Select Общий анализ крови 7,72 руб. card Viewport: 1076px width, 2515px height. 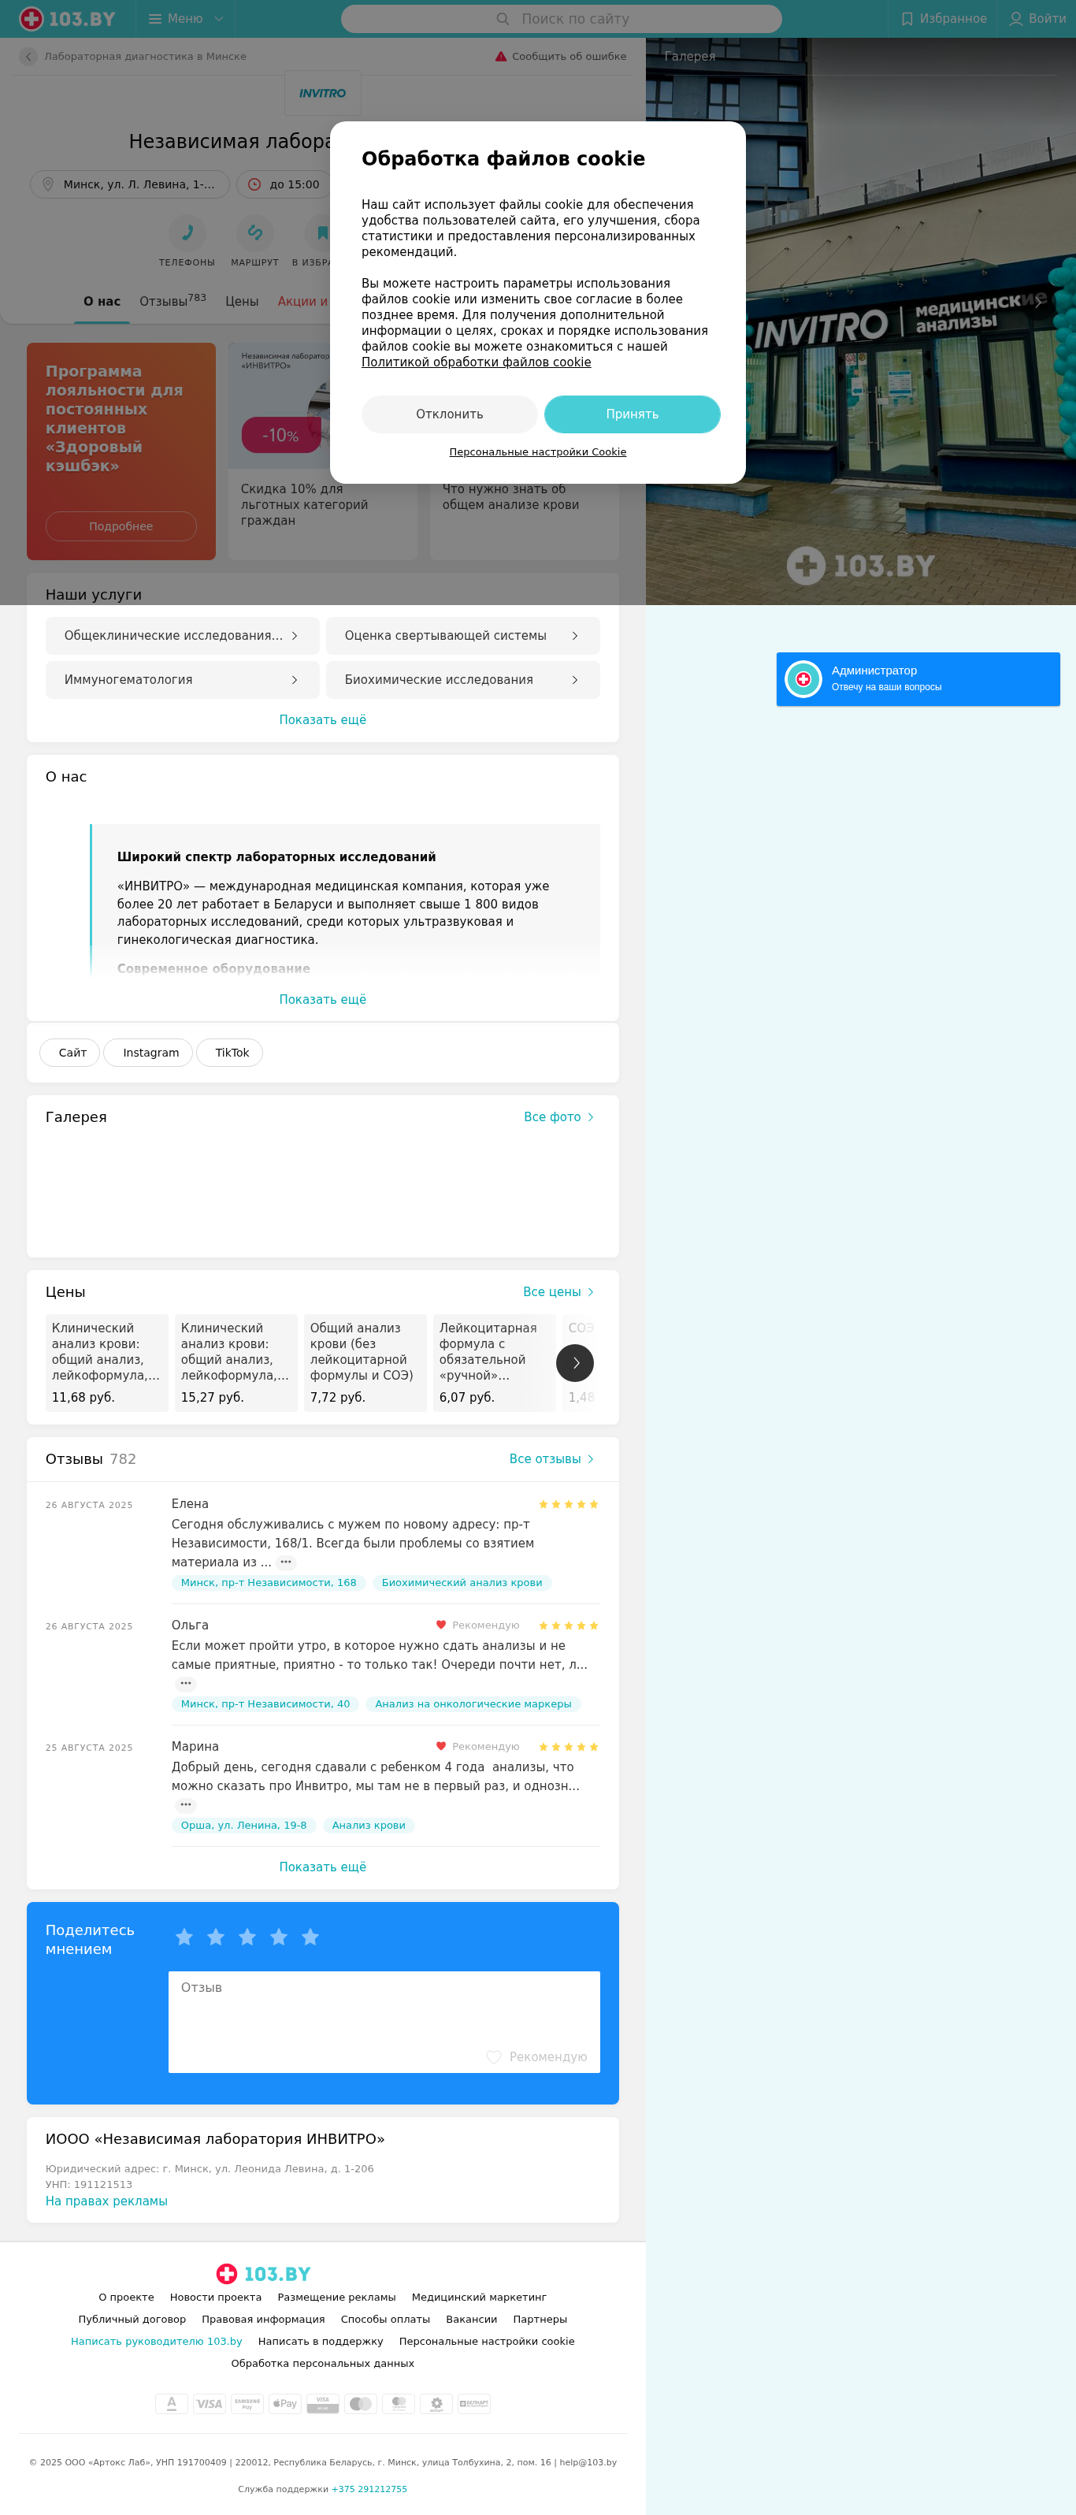click(365, 1363)
